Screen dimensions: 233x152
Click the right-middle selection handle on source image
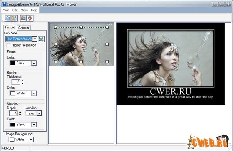107,44
